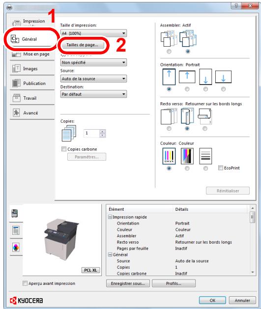Enable the Copies carbone checkbox

(64, 149)
